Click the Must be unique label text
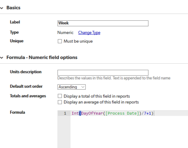Image resolution: width=188 pixels, height=148 pixels. (x=78, y=41)
